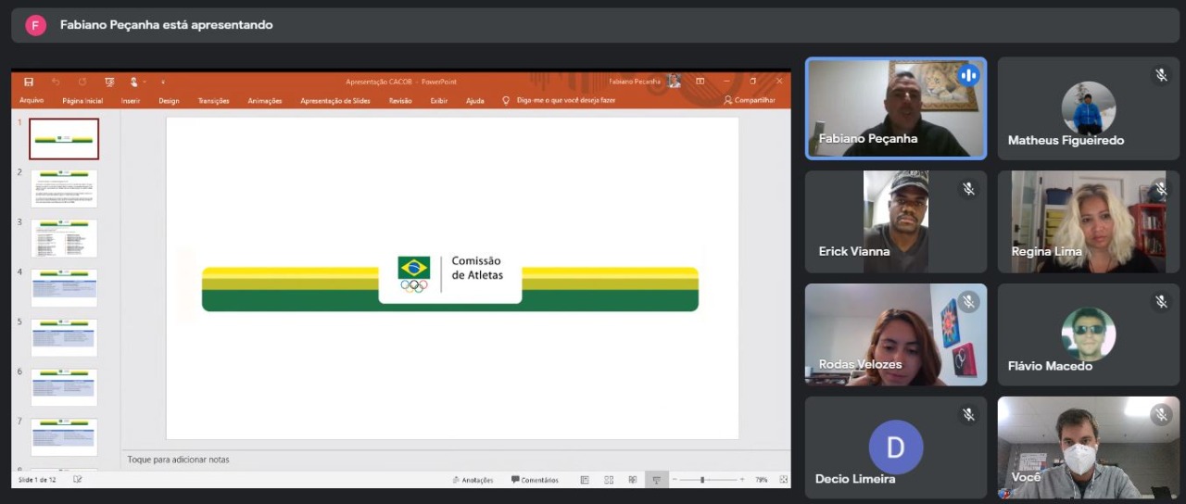Open the Arquivo menu
The height and width of the screenshot is (504, 1186).
pyautogui.click(x=32, y=100)
